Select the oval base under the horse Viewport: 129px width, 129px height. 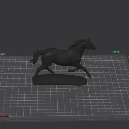[x=60, y=80]
